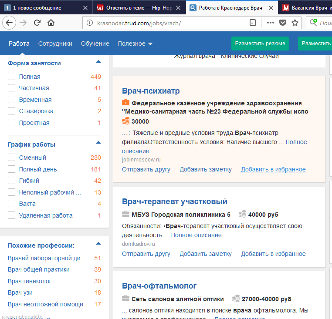Image resolution: width=332 pixels, height=319 pixels.
Task: Click the forward navigation arrow
Action: [23, 23]
